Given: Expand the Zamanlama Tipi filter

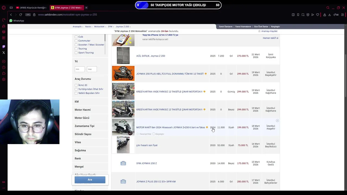Looking at the screenshot, I should [x=90, y=126].
